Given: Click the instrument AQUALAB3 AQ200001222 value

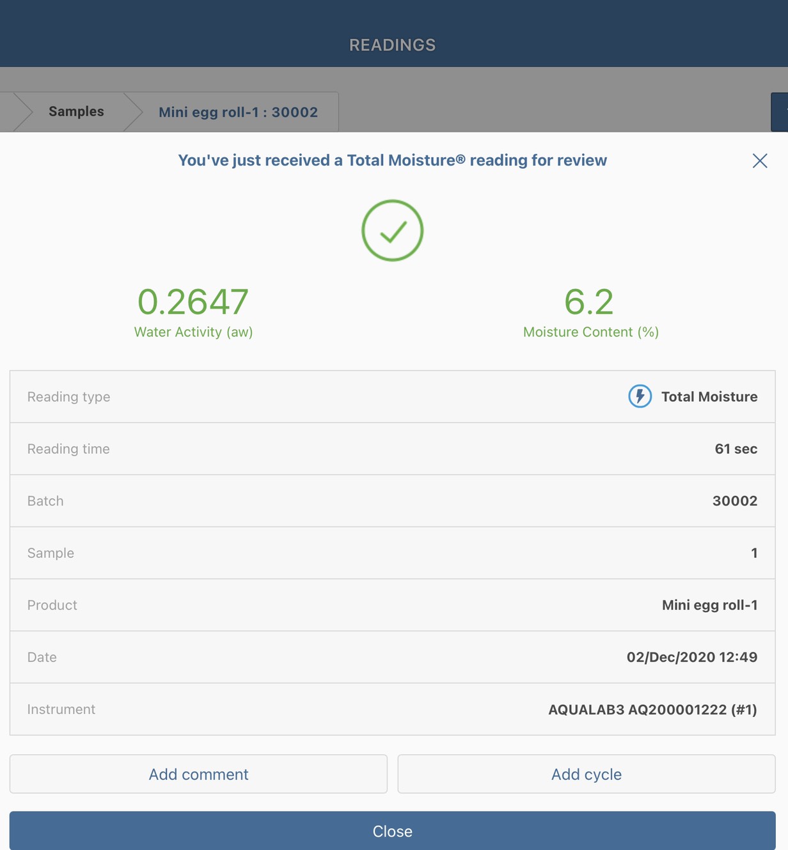Looking at the screenshot, I should 652,709.
